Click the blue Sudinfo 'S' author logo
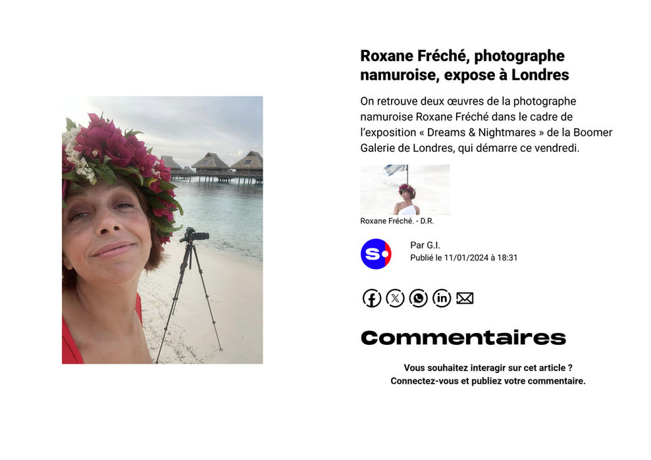Screen dimensions: 651x460 (376, 253)
